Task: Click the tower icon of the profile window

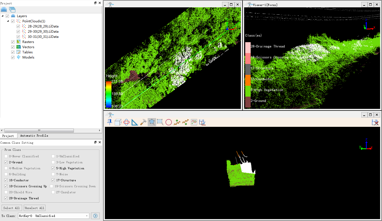Action: point(110,115)
